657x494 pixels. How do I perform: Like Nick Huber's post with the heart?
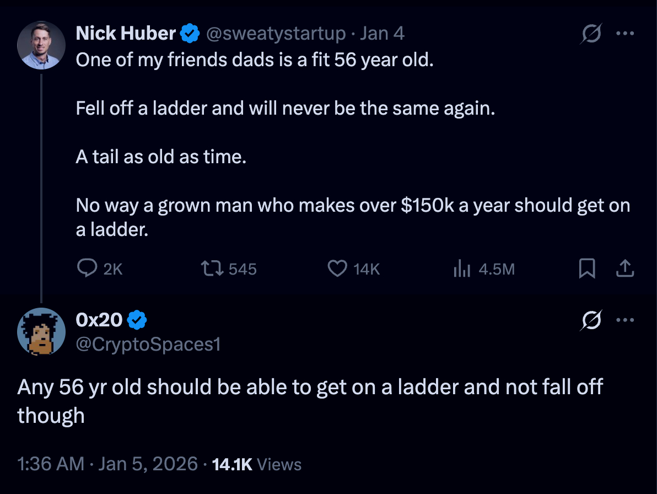337,269
